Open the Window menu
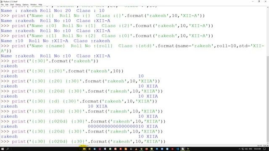 [33, 5]
